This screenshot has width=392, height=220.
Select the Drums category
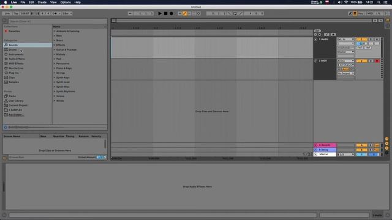pos(13,50)
